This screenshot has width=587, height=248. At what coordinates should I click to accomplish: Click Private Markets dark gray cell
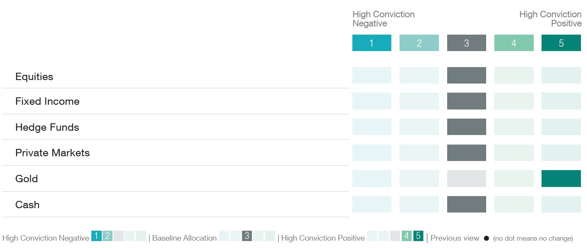(x=466, y=152)
